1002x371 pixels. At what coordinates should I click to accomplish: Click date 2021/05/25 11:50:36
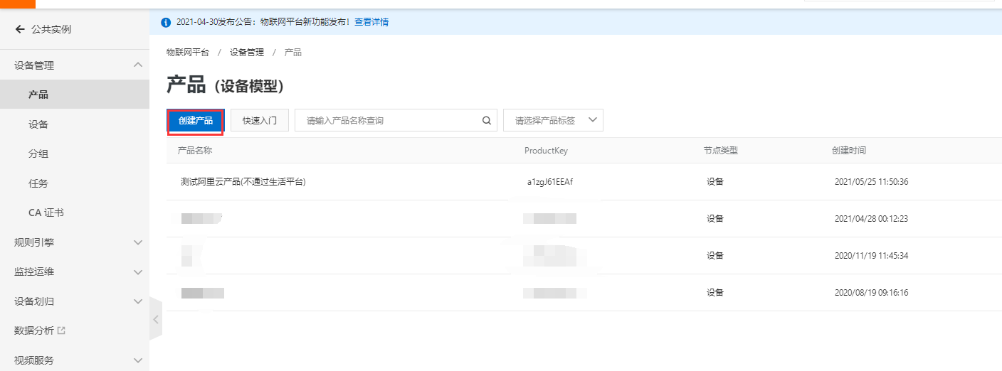point(871,182)
